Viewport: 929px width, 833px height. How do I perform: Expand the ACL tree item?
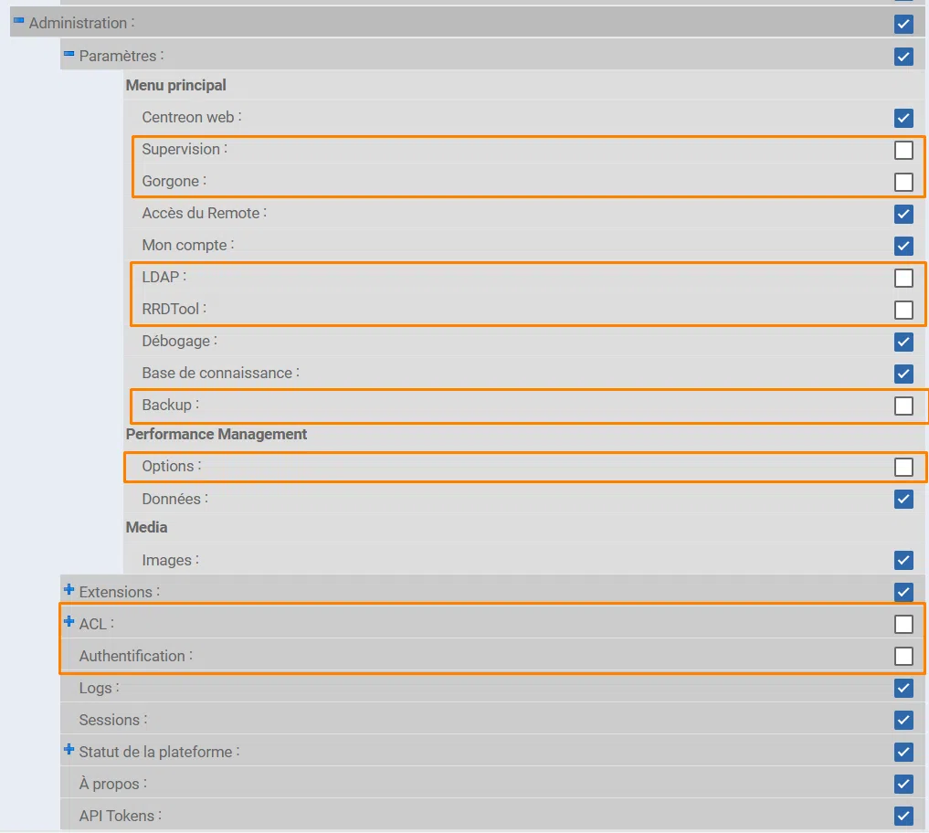click(68, 623)
